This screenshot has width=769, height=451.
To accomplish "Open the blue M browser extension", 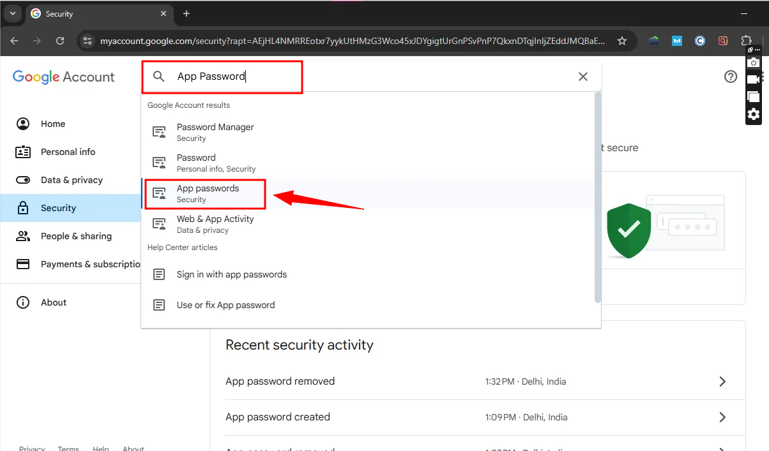I will [677, 41].
